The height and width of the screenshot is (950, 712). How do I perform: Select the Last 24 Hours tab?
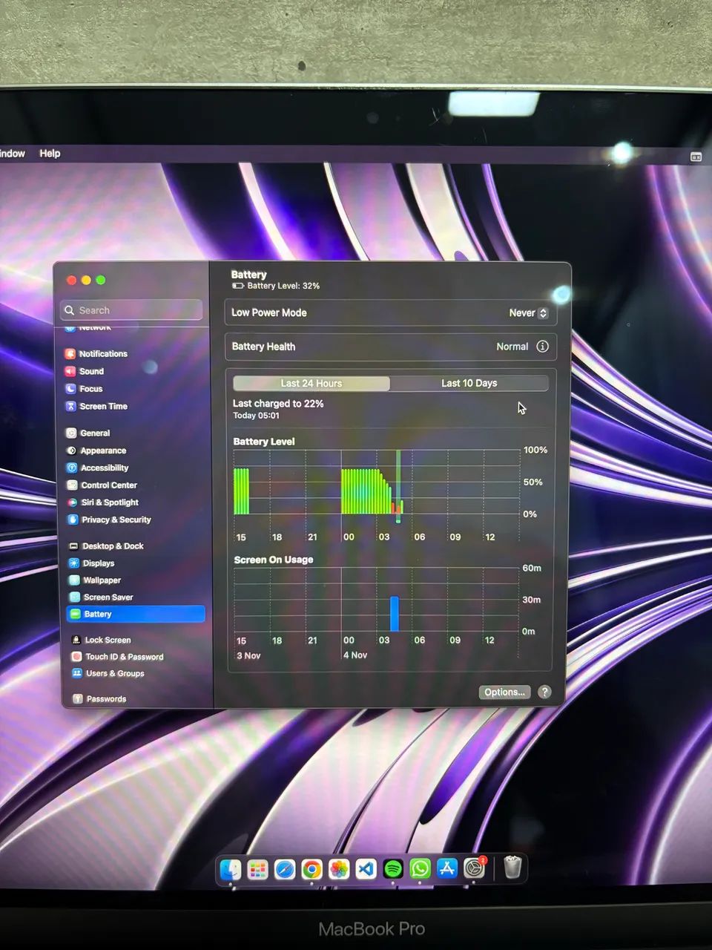[x=311, y=383]
